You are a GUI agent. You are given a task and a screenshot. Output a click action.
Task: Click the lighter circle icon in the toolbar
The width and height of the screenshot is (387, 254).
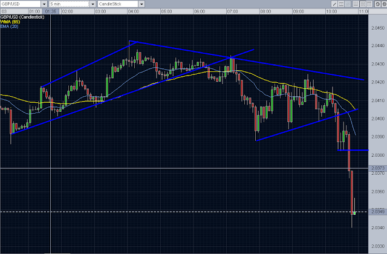377,4
